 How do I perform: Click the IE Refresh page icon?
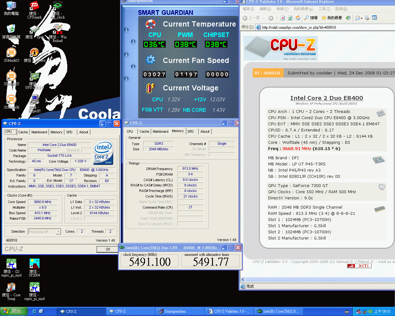click(x=290, y=18)
